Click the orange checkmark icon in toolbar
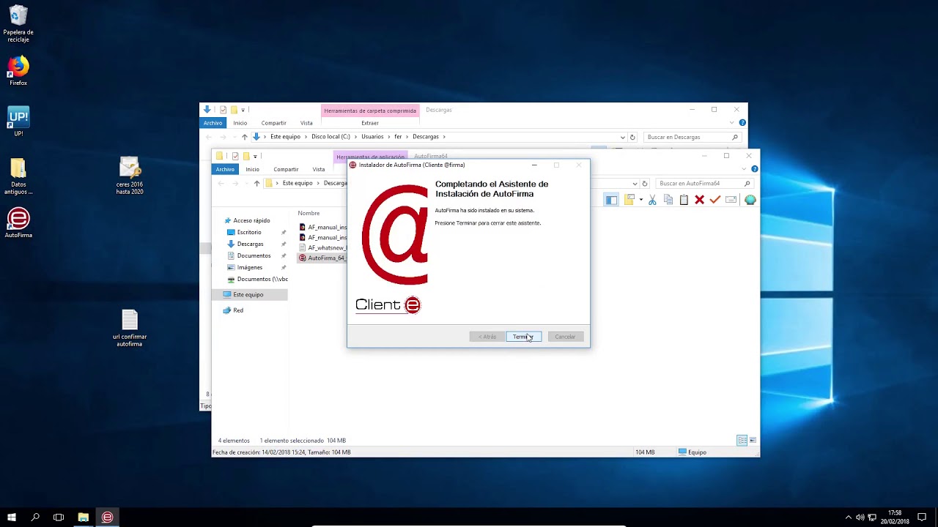 pyautogui.click(x=714, y=200)
